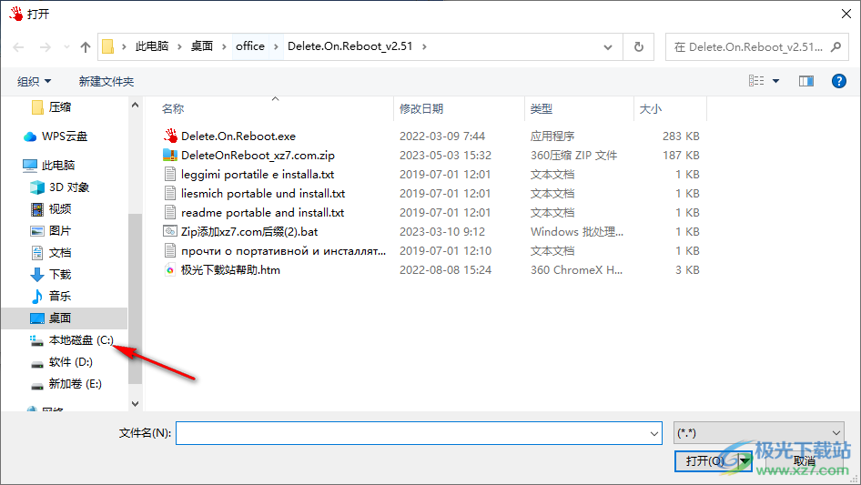861x485 pixels.
Task: Click the sidebar scroll down arrow
Action: point(135,404)
